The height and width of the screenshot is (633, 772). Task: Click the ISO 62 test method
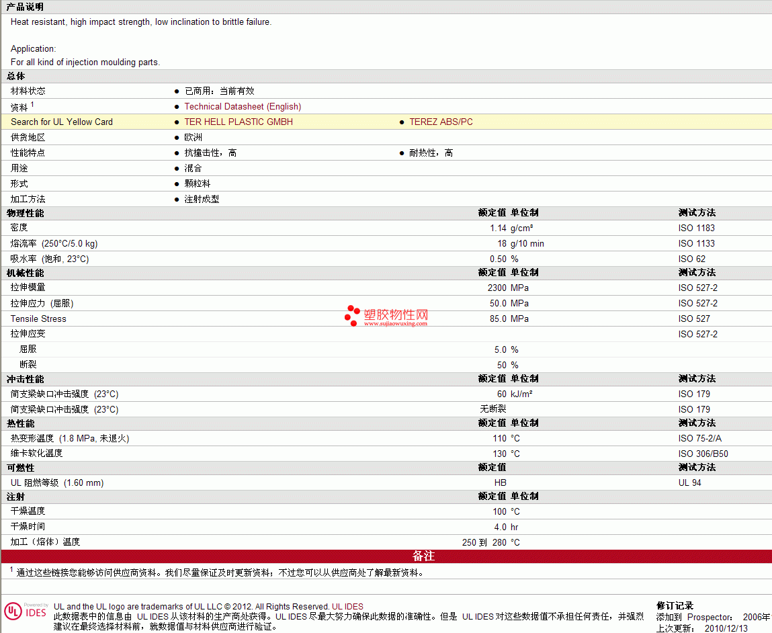click(x=692, y=259)
